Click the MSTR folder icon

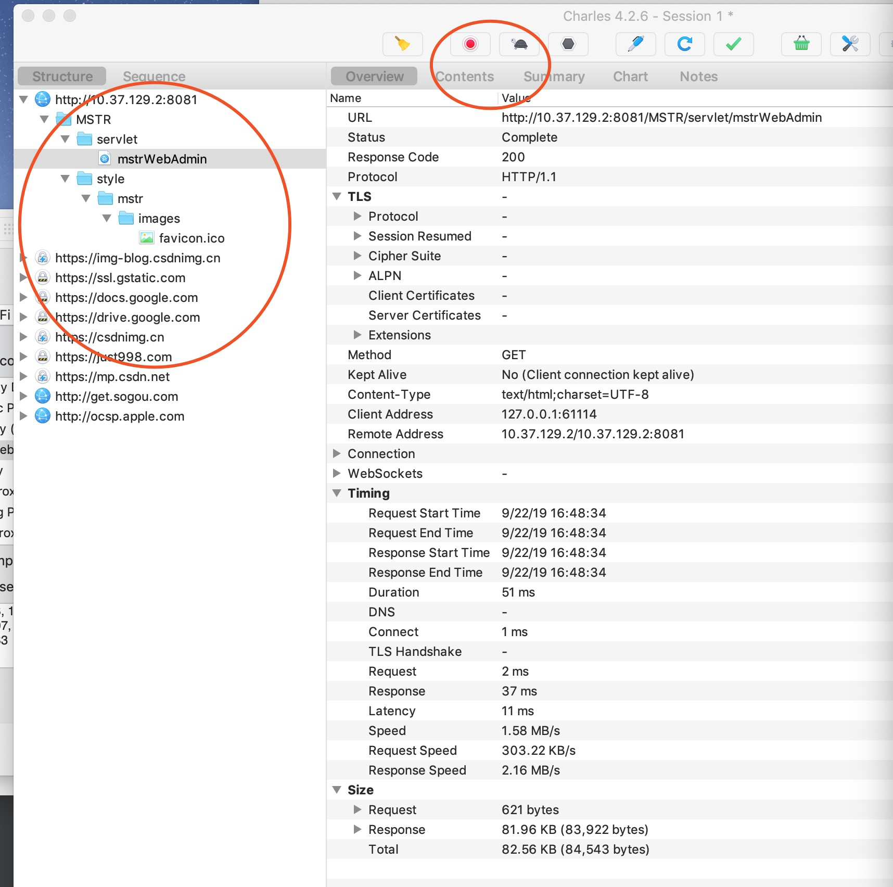point(63,119)
